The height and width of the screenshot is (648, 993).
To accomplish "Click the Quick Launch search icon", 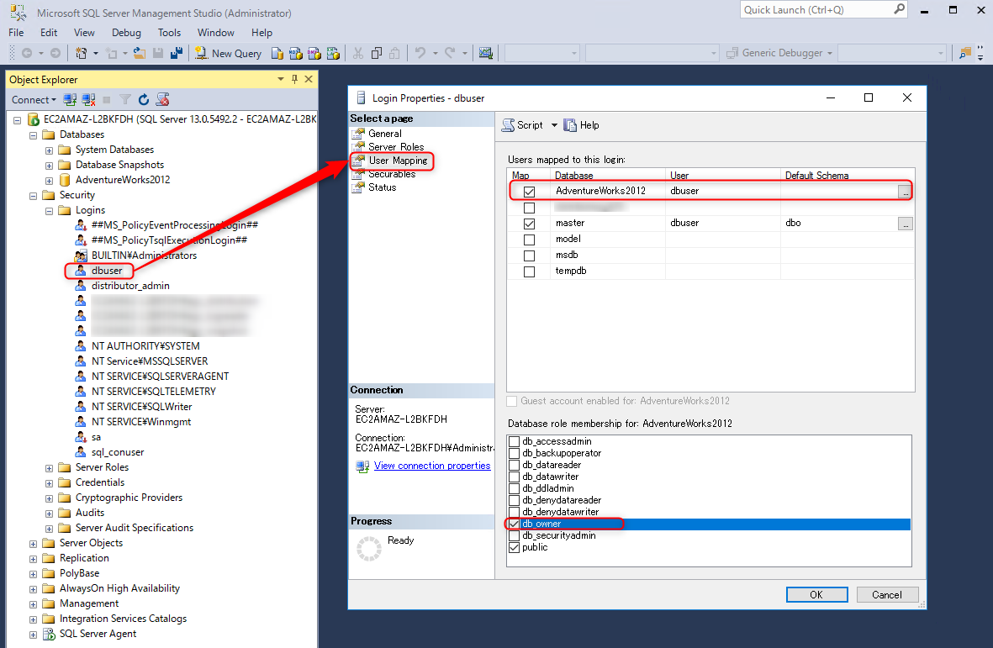I will point(900,9).
